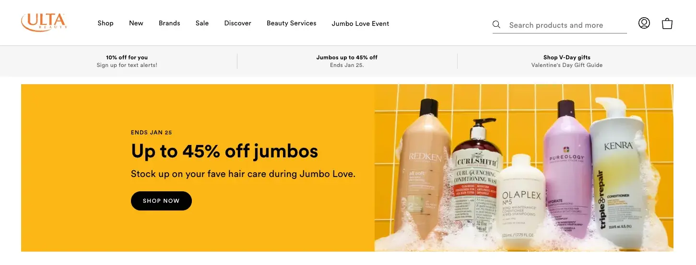696x265 pixels.
Task: Open the account profile icon
Action: click(x=644, y=23)
